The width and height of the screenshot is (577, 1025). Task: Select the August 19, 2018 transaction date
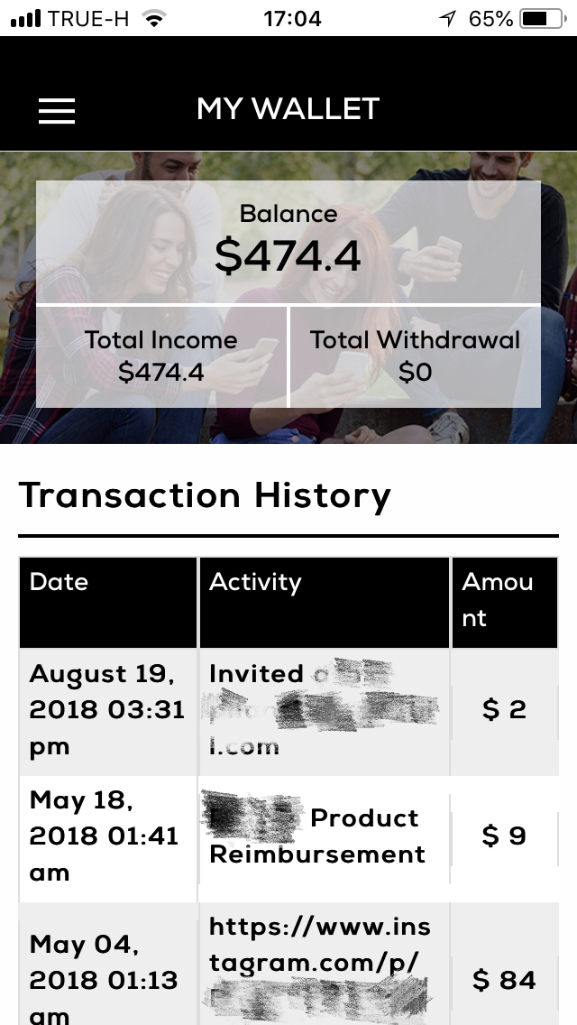pyautogui.click(x=108, y=711)
